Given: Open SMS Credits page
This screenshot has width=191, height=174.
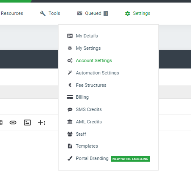Looking at the screenshot, I should tap(89, 109).
